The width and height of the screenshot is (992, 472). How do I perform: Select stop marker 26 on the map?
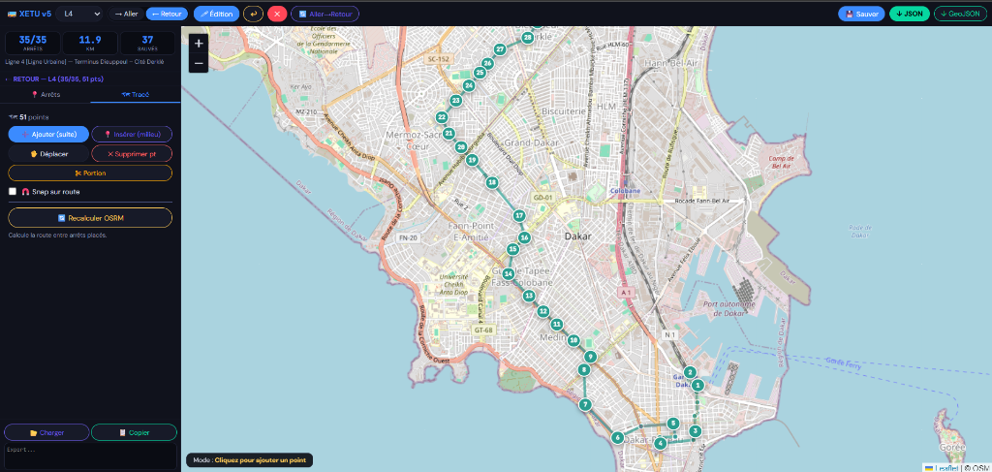[487, 63]
